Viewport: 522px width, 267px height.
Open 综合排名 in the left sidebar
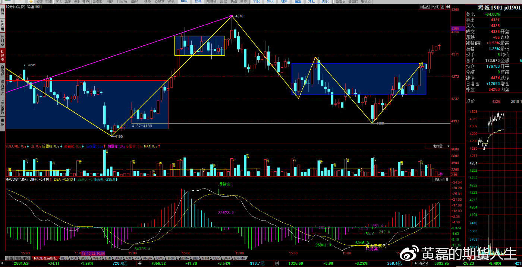click(x=2, y=88)
